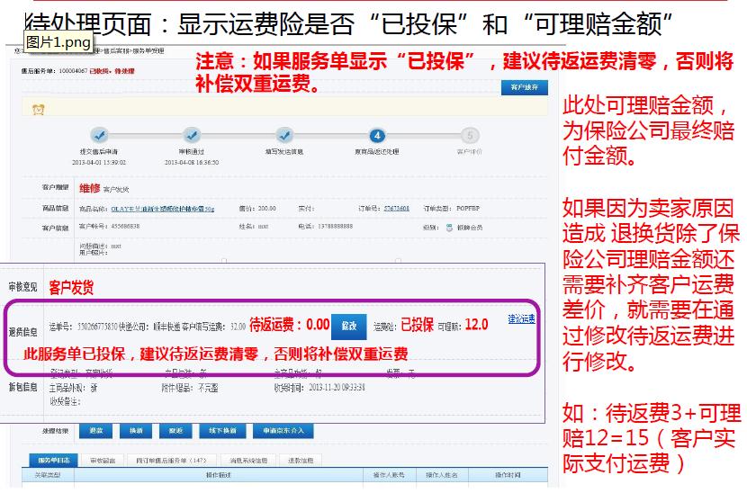
Task: Click the step 3 checkmark circle
Action: coord(284,136)
